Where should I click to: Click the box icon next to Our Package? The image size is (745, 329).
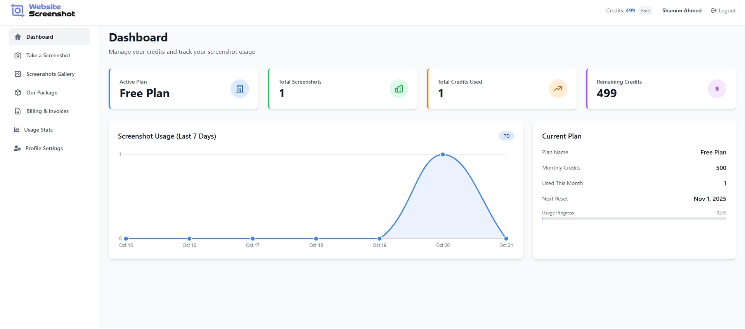18,93
